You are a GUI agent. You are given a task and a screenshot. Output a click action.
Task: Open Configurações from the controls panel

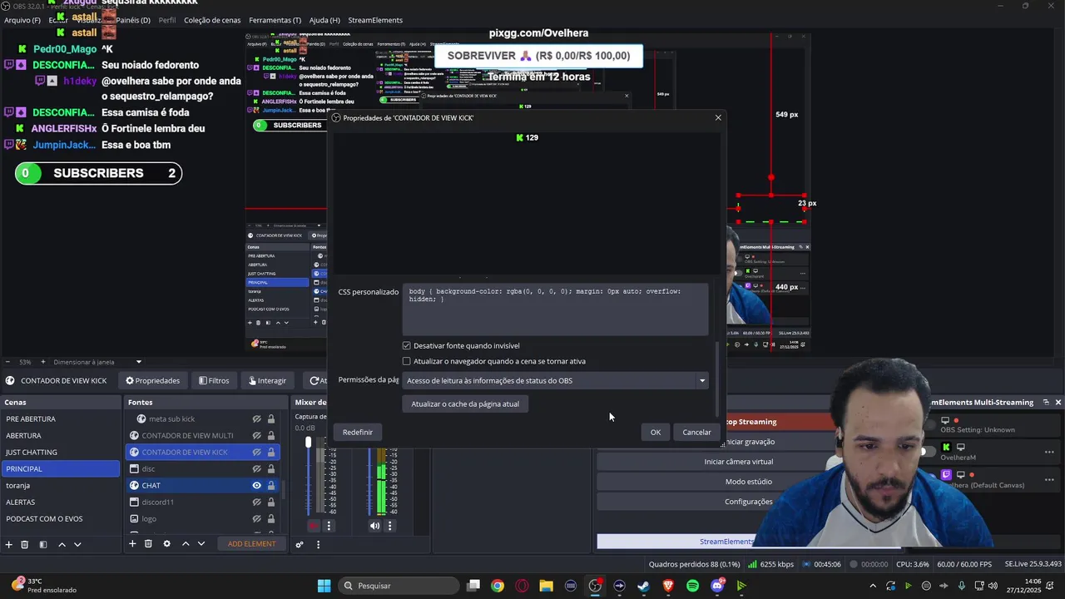(748, 502)
